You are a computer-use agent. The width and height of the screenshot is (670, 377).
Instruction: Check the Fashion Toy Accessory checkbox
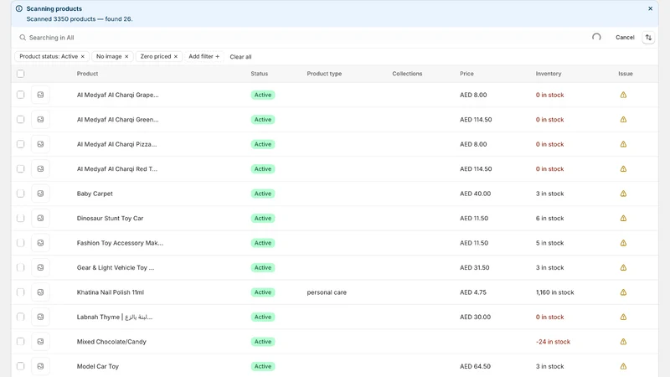click(20, 243)
